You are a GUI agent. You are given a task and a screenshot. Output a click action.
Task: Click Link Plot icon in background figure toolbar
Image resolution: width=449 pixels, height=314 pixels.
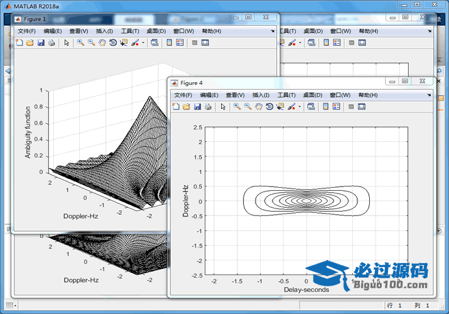click(311, 43)
